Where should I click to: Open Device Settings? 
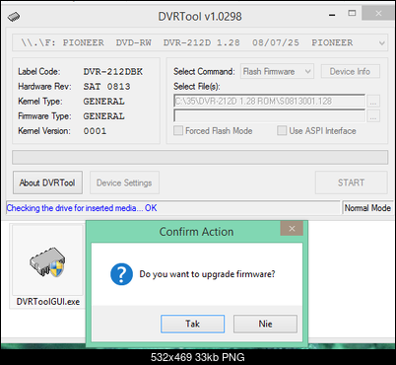tap(124, 182)
